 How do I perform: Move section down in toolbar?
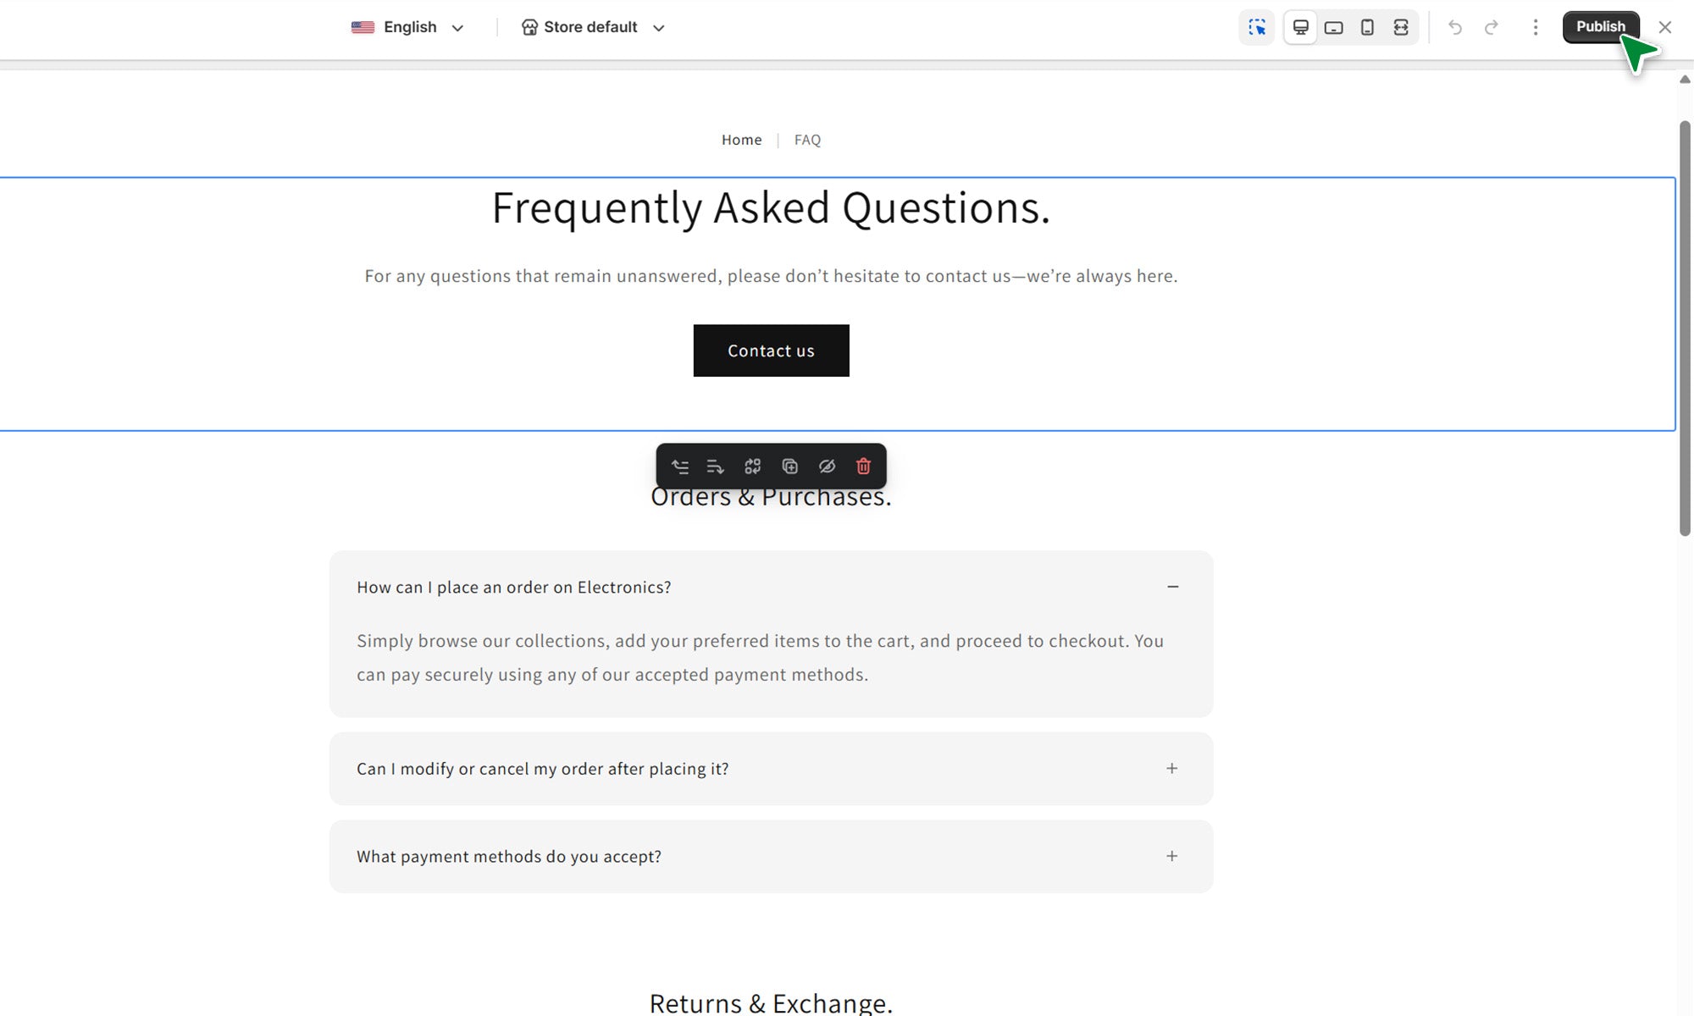pyautogui.click(x=716, y=467)
